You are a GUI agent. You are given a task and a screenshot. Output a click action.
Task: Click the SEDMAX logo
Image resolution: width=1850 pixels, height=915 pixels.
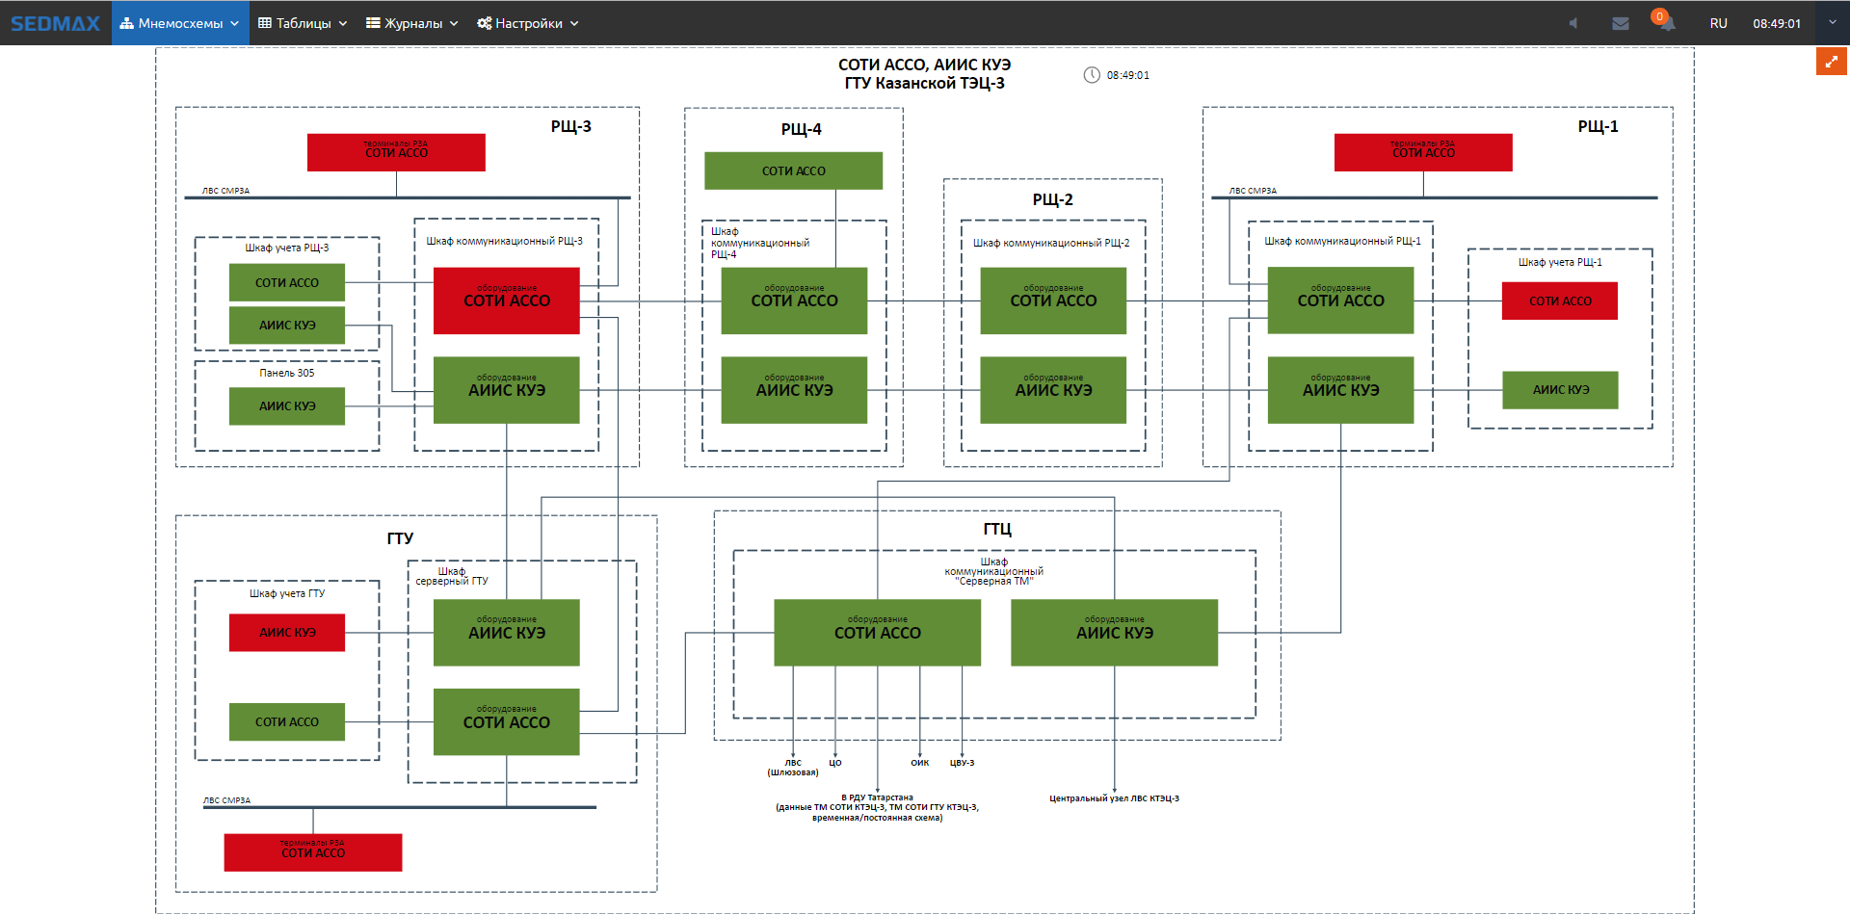point(55,23)
